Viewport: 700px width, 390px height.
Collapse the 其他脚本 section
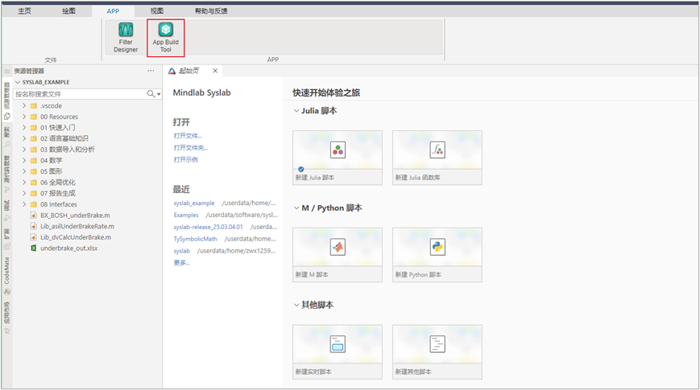(x=296, y=305)
